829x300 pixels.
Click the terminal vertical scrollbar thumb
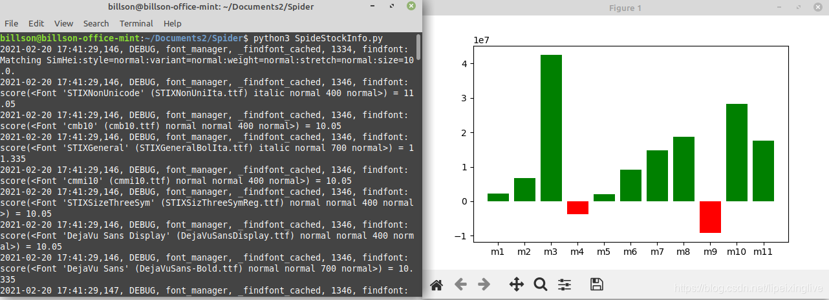pyautogui.click(x=418, y=46)
